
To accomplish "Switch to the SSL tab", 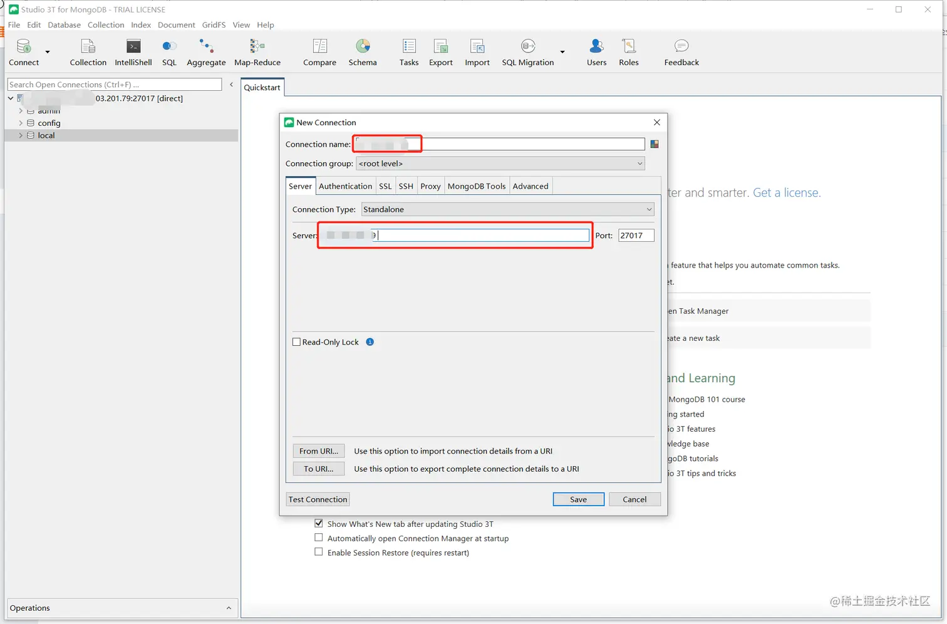I will click(x=385, y=186).
